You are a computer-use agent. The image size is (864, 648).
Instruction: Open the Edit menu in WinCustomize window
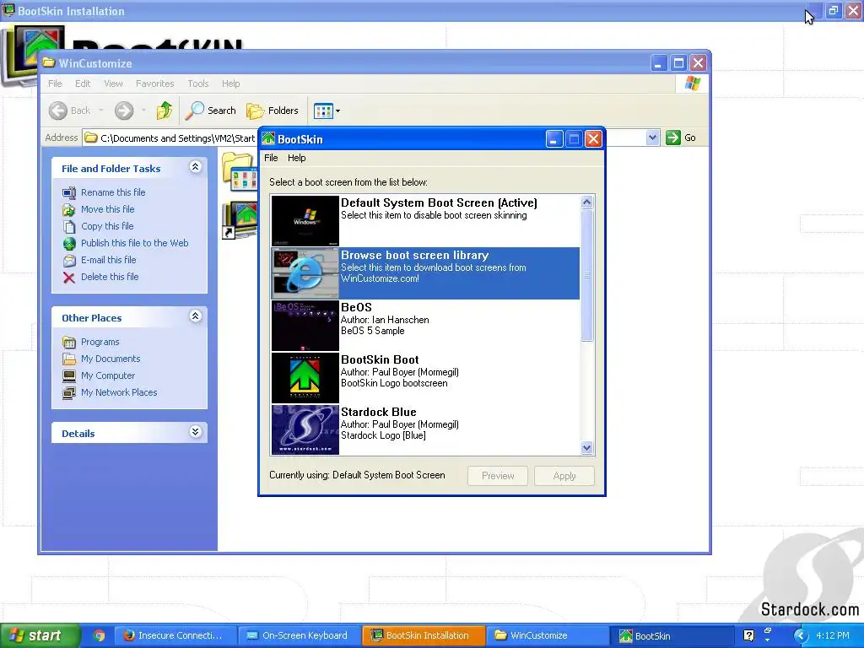point(83,84)
